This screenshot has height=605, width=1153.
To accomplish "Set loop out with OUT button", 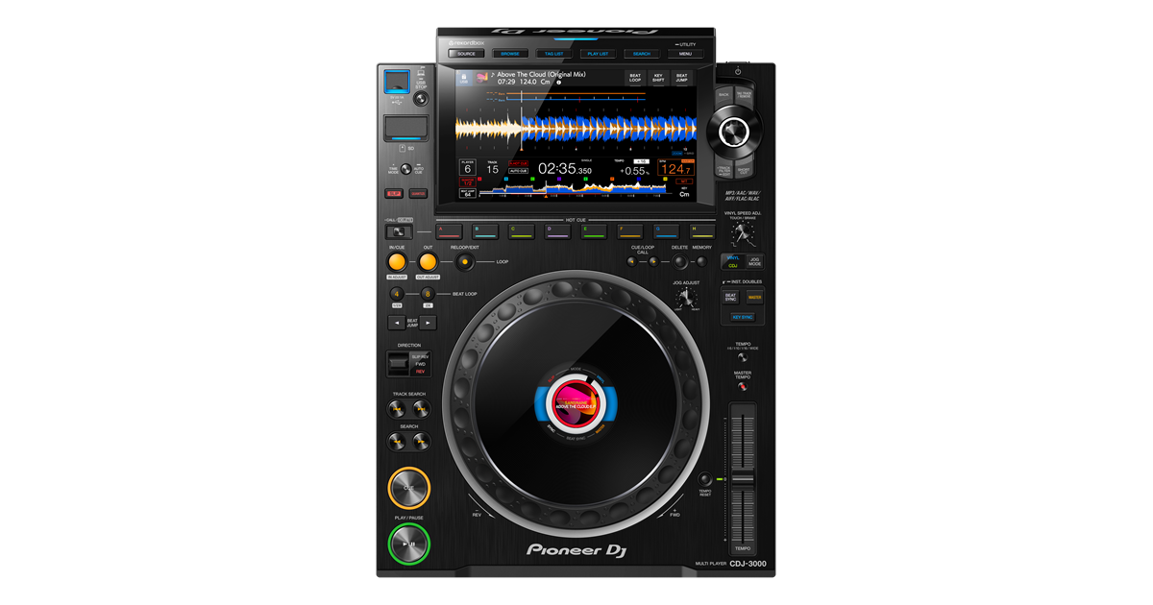I will pyautogui.click(x=428, y=262).
